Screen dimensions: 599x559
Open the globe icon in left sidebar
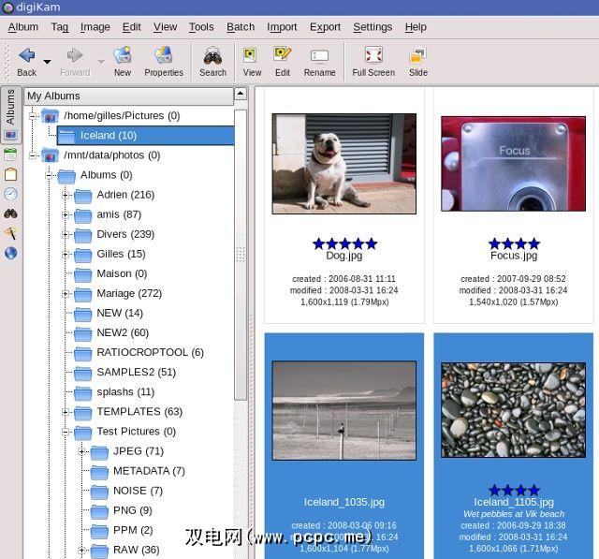coord(10,253)
